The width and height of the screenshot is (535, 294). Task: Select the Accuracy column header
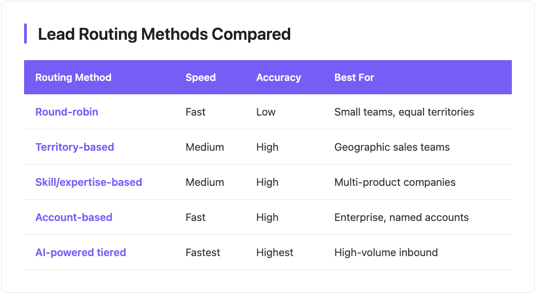[278, 77]
